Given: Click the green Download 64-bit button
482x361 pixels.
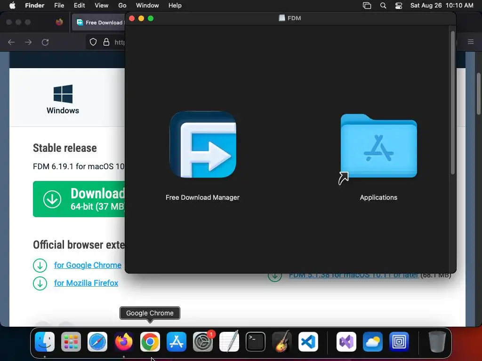Looking at the screenshot, I should tap(79, 199).
